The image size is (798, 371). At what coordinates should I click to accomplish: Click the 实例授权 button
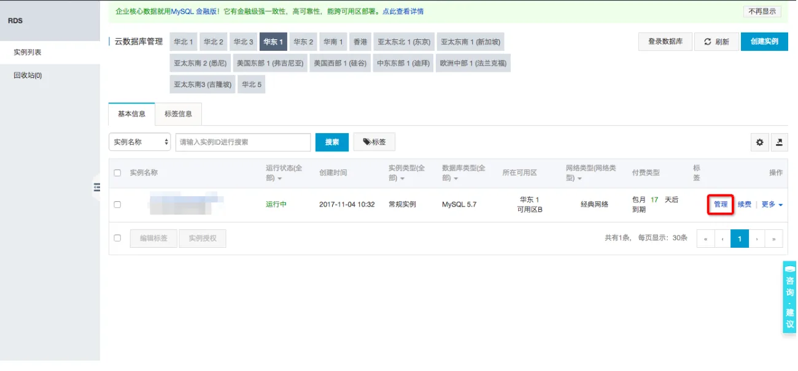203,238
